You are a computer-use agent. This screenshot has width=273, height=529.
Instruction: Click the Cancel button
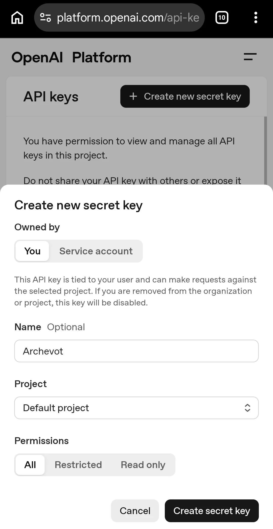pos(135,511)
